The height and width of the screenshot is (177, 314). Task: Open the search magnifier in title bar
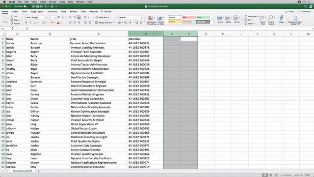coord(305,6)
